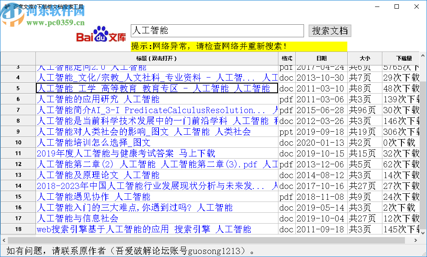Click the down arrow on the vertical scrollbar
Screen dimensions: 427x257
(x=423, y=232)
